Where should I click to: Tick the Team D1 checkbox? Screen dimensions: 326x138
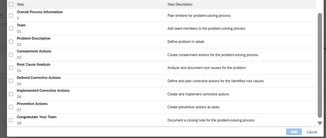(x=11, y=29)
